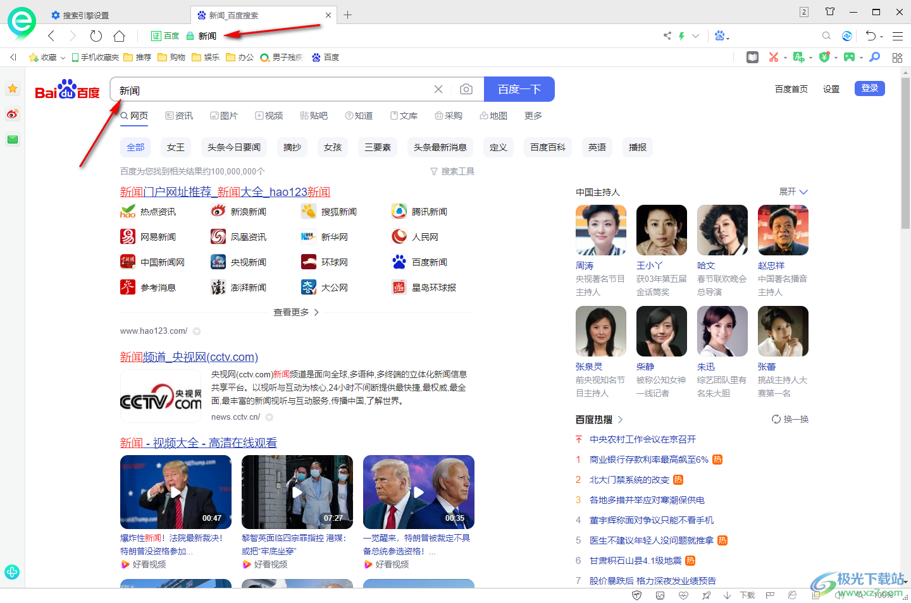
Task: Collapse the bookmarks bar with left chevron
Action: (13, 58)
